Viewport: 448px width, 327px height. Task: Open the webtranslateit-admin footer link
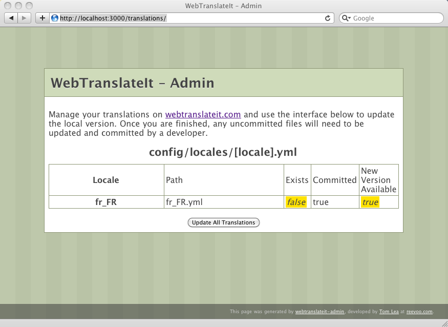tap(319, 312)
